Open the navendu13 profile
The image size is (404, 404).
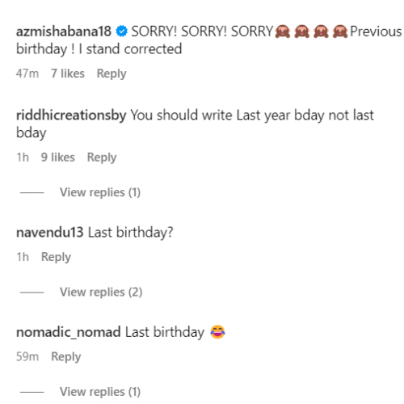pyautogui.click(x=50, y=232)
